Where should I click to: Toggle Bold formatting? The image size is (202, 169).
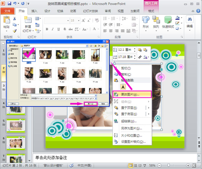click(x=47, y=29)
